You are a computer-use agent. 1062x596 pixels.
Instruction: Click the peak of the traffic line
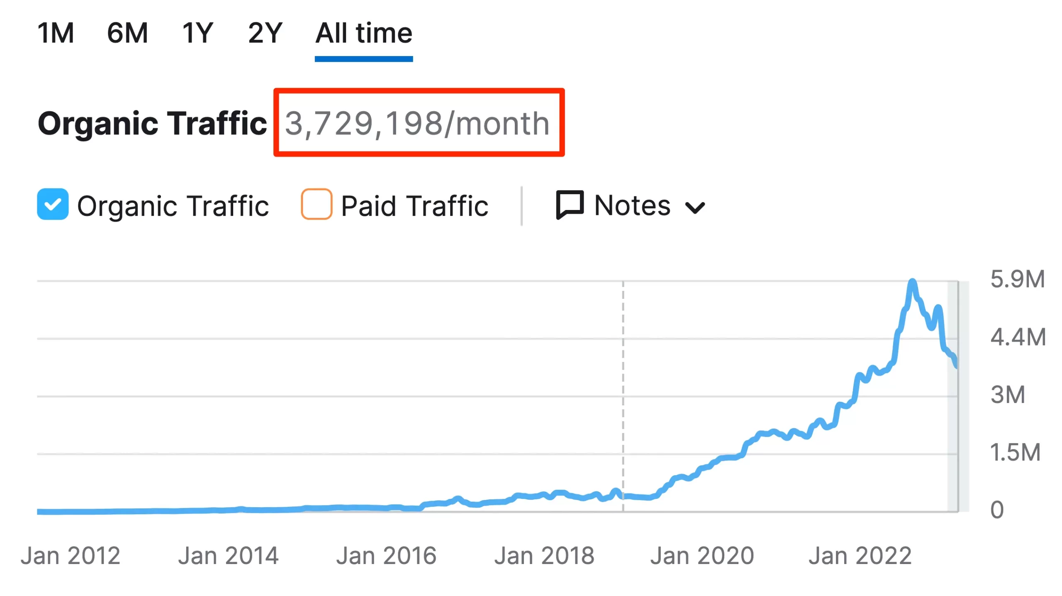912,283
